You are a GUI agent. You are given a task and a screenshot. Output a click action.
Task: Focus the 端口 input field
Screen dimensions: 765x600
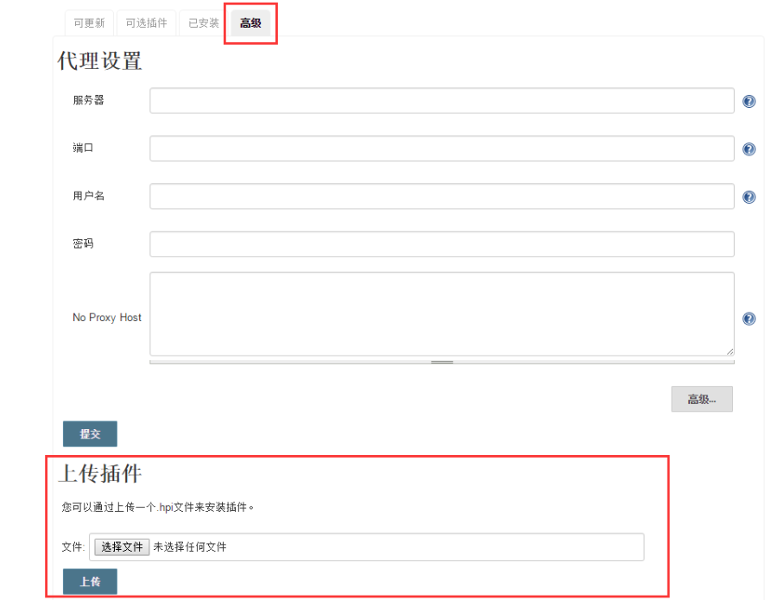click(x=442, y=148)
